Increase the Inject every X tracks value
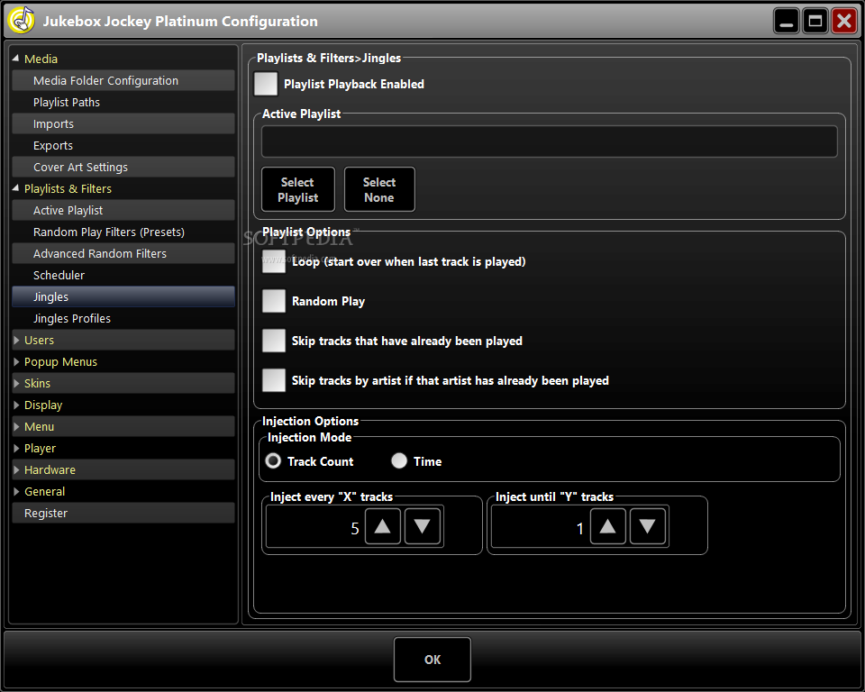The width and height of the screenshot is (865, 692). pyautogui.click(x=382, y=526)
